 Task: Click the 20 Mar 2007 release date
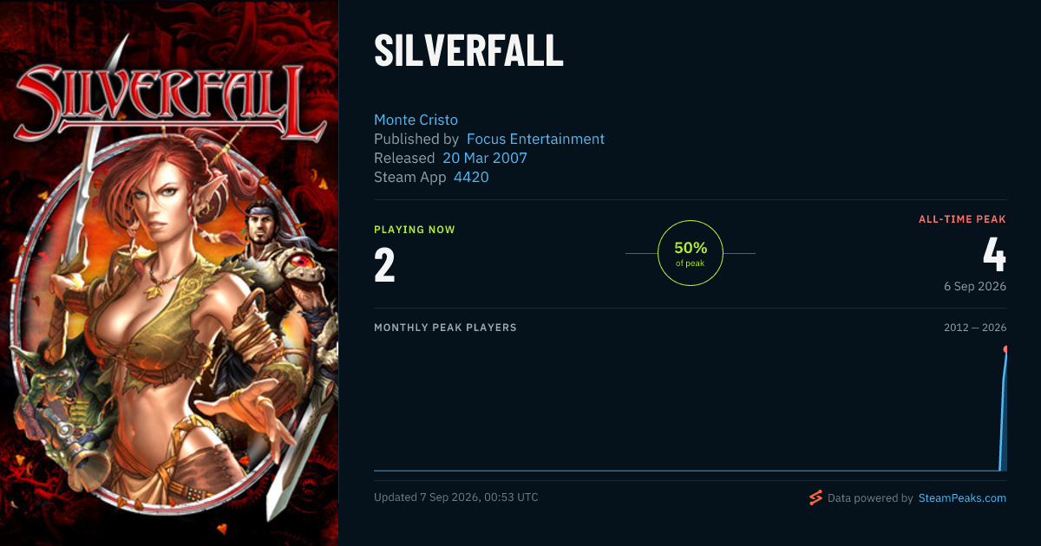click(x=484, y=158)
